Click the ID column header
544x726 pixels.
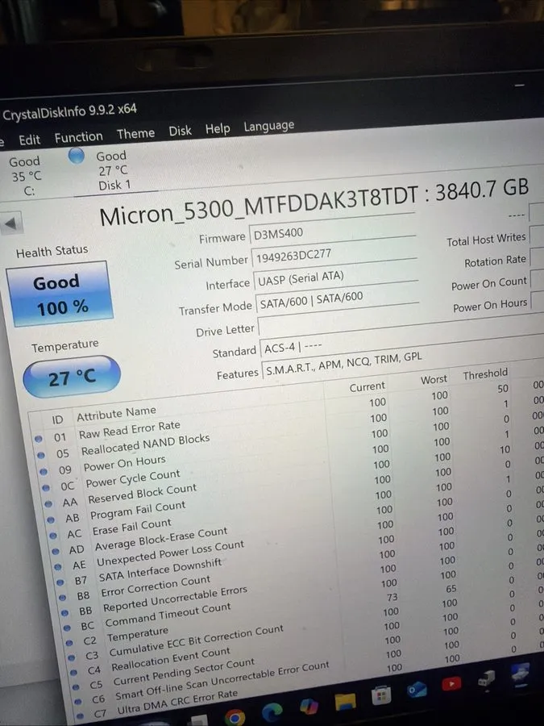[57, 419]
